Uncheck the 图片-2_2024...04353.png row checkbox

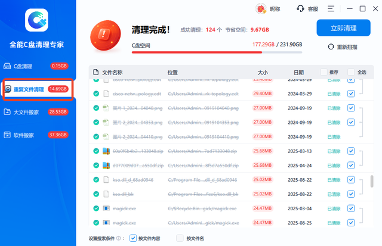click(x=351, y=122)
